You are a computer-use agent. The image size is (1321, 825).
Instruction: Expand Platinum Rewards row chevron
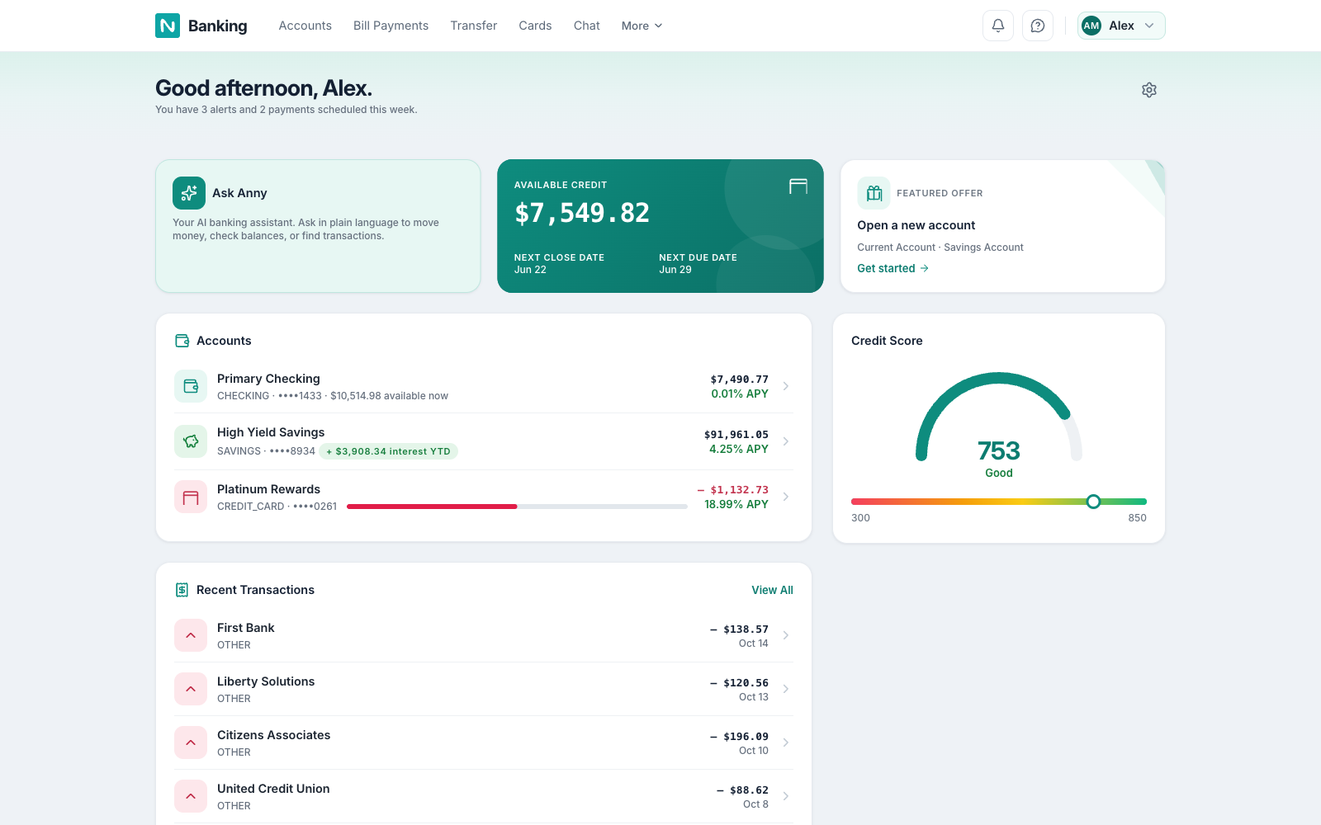point(786,497)
